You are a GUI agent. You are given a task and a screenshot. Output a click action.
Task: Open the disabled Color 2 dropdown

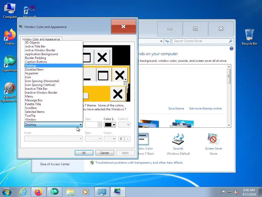[x=124, y=125]
